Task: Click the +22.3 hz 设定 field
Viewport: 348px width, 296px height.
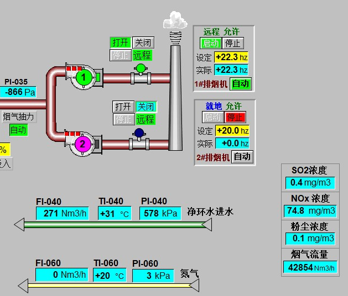Action: click(231, 57)
